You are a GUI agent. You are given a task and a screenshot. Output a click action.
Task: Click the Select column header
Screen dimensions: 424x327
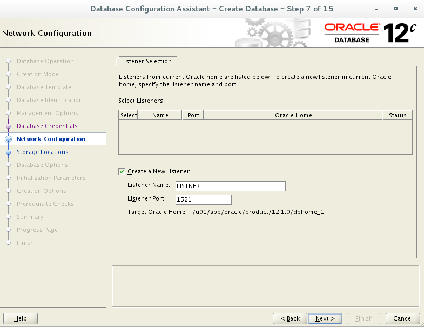129,115
